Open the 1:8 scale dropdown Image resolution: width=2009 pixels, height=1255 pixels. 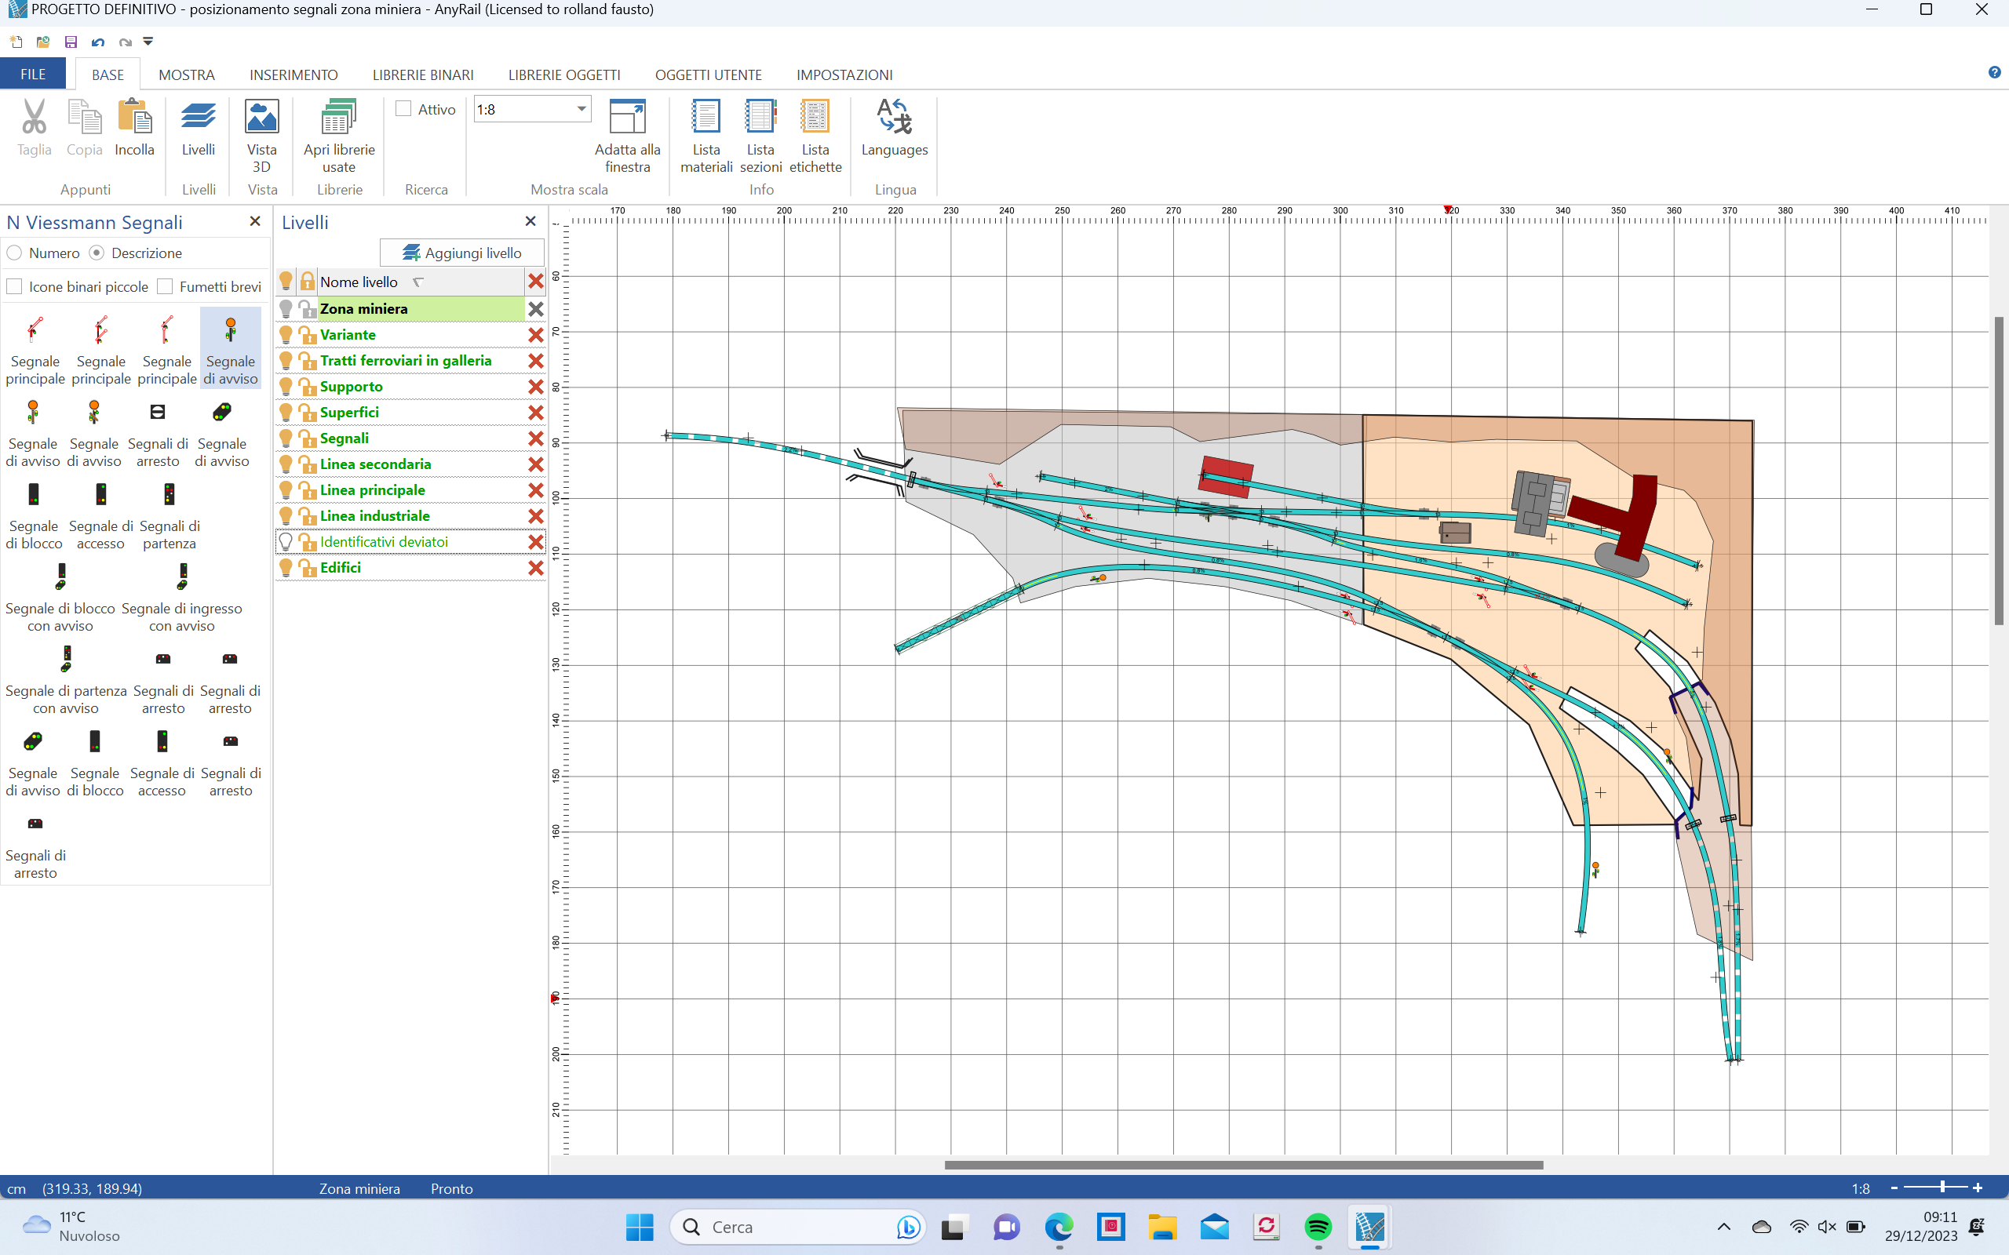coord(581,109)
